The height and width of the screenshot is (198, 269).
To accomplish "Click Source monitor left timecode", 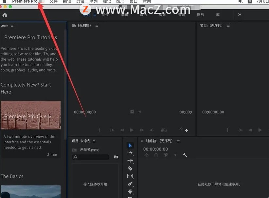I will [85, 112].
